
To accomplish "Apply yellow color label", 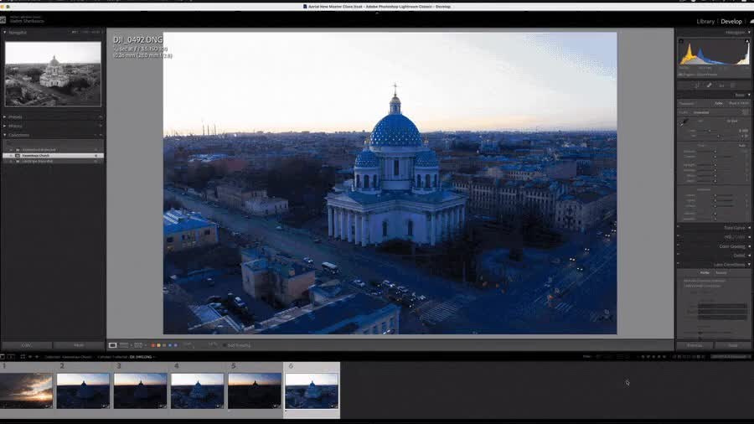I will click(x=158, y=345).
